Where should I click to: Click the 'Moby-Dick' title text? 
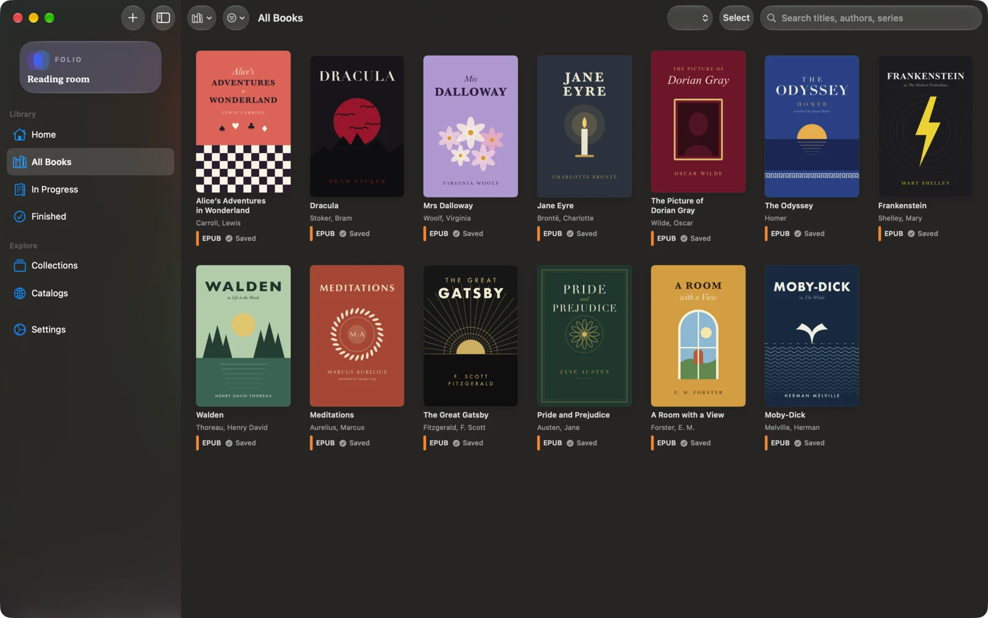[x=785, y=415]
